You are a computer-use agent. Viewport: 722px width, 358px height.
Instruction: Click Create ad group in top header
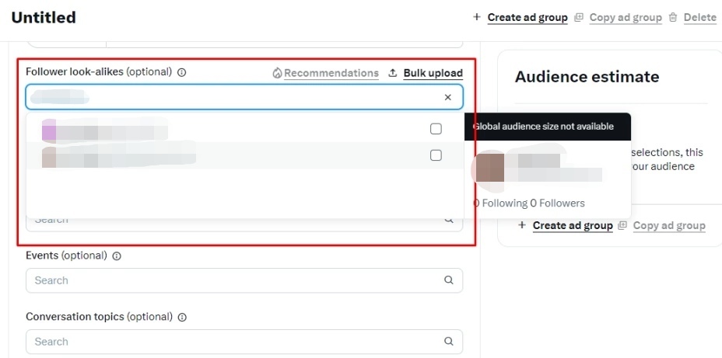pyautogui.click(x=527, y=17)
